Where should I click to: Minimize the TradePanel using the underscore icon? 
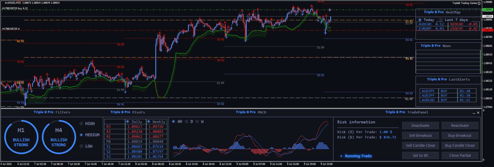coord(474,113)
